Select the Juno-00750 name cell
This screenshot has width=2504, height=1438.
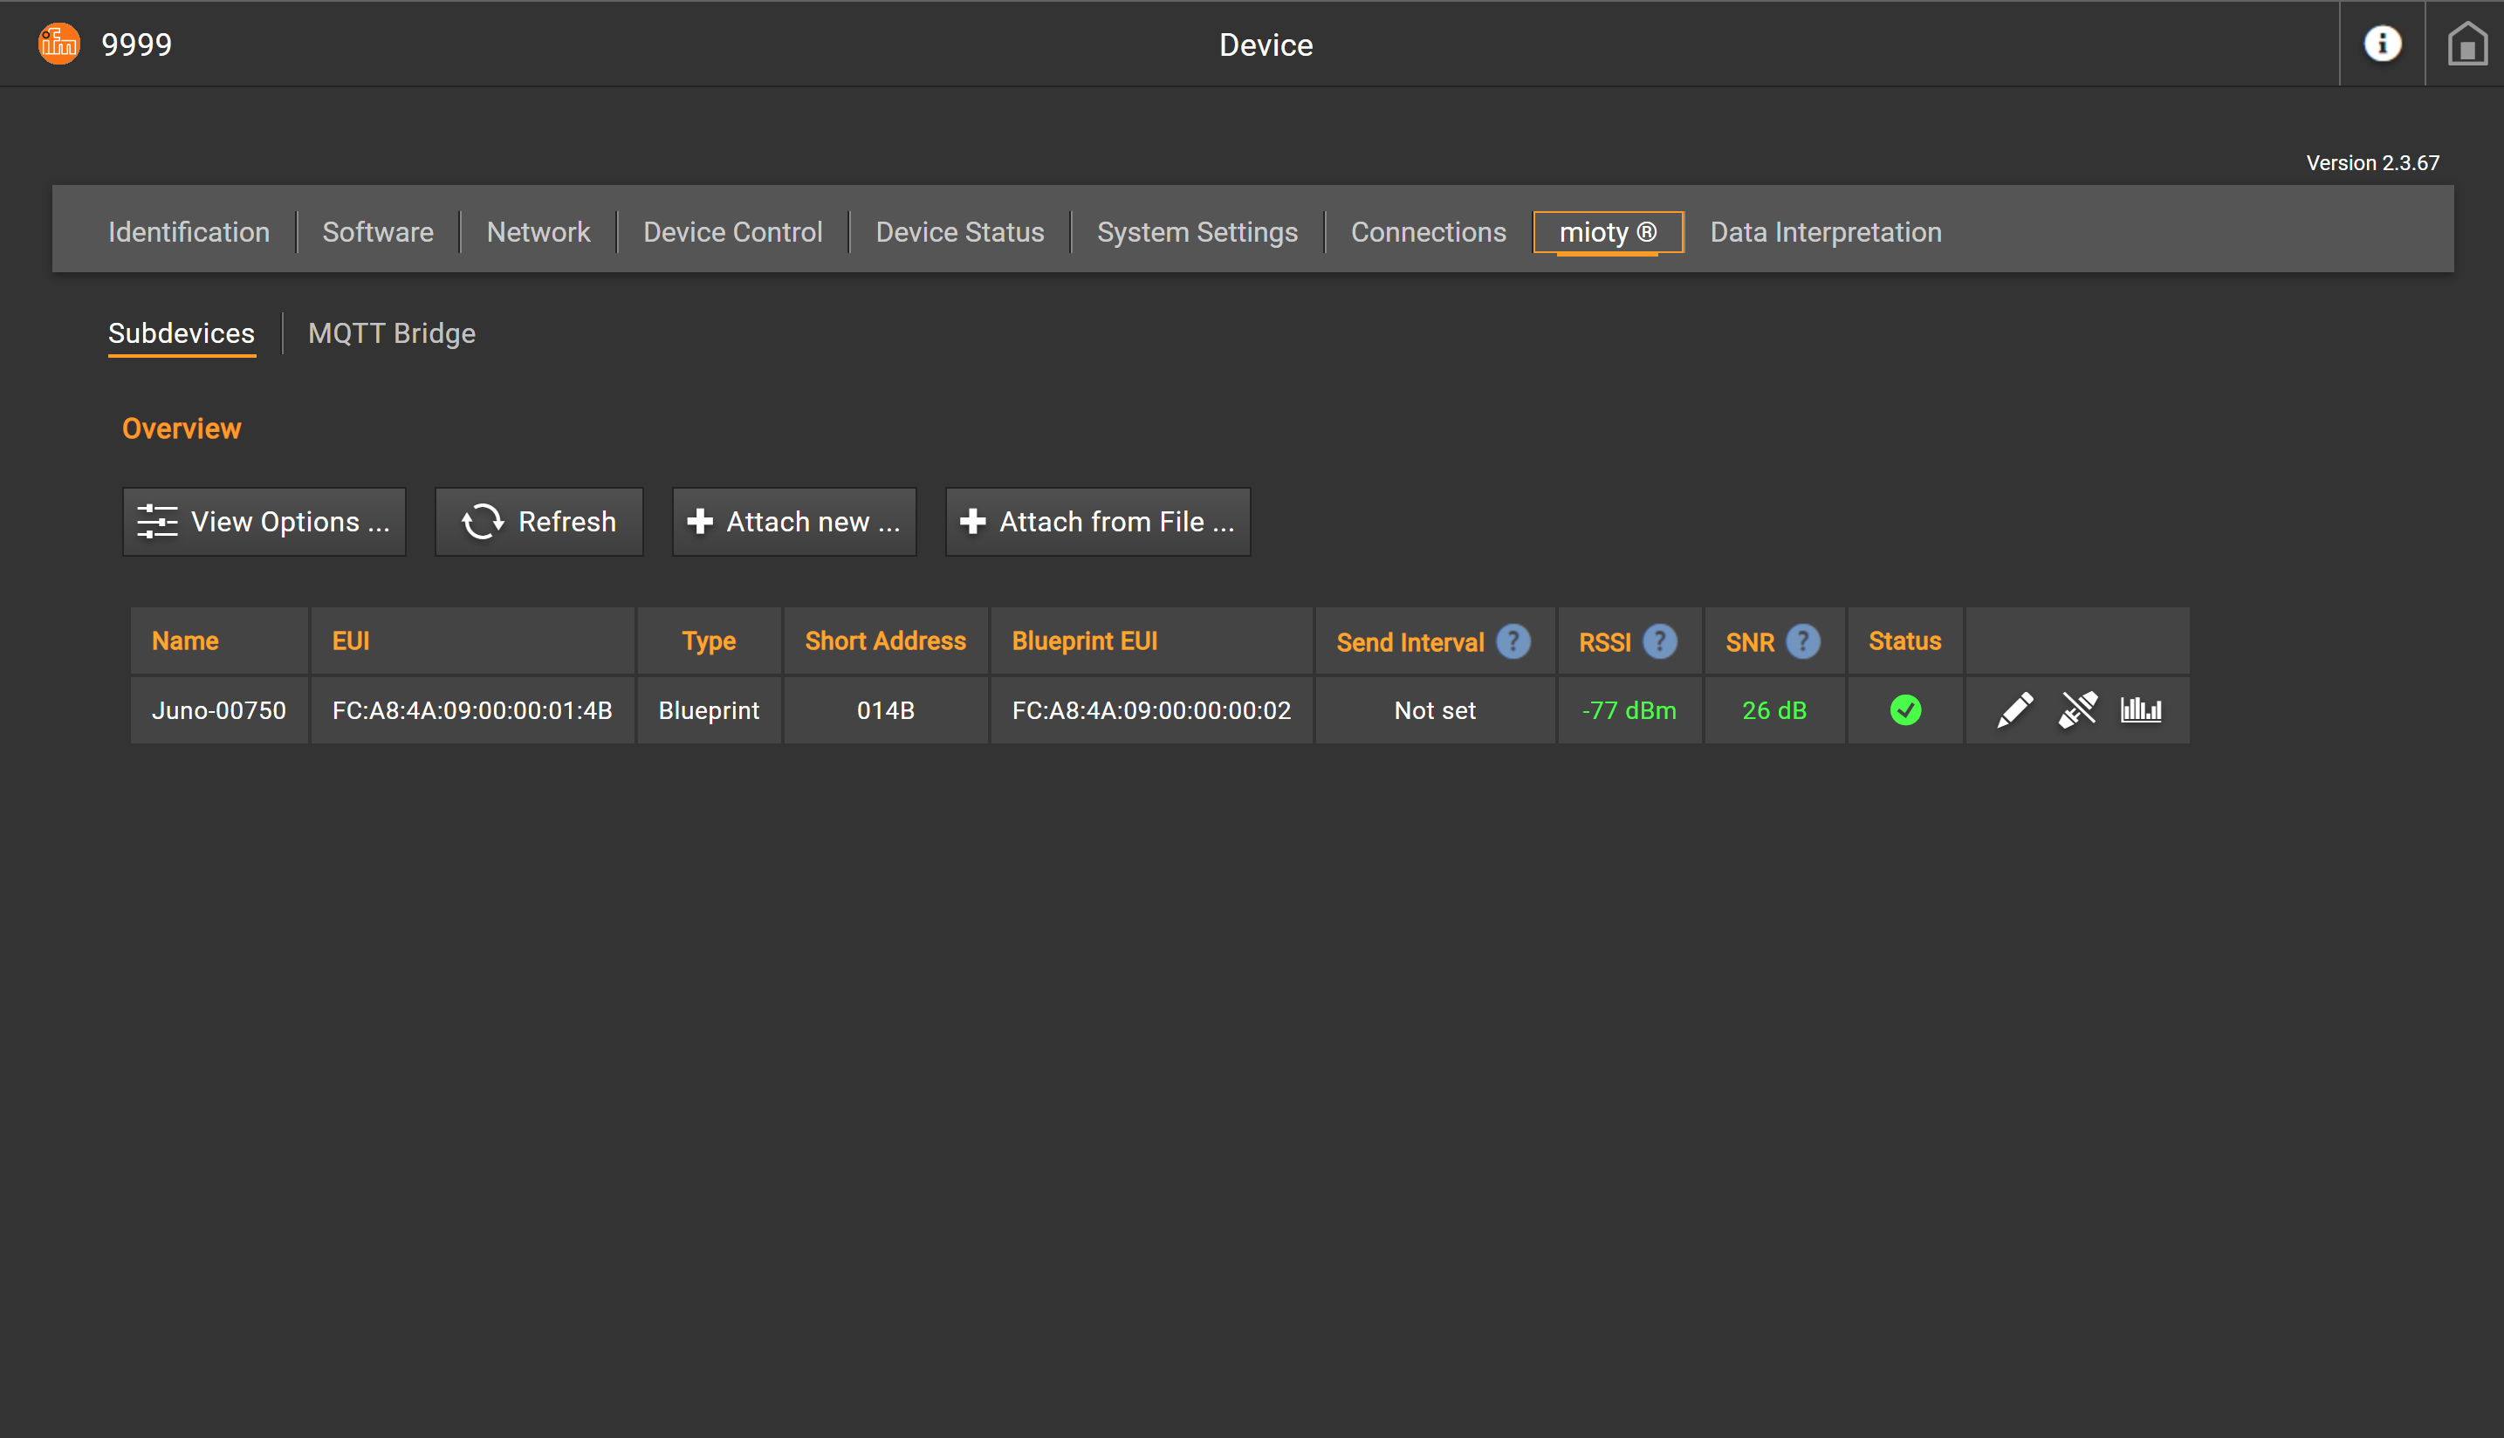(219, 710)
